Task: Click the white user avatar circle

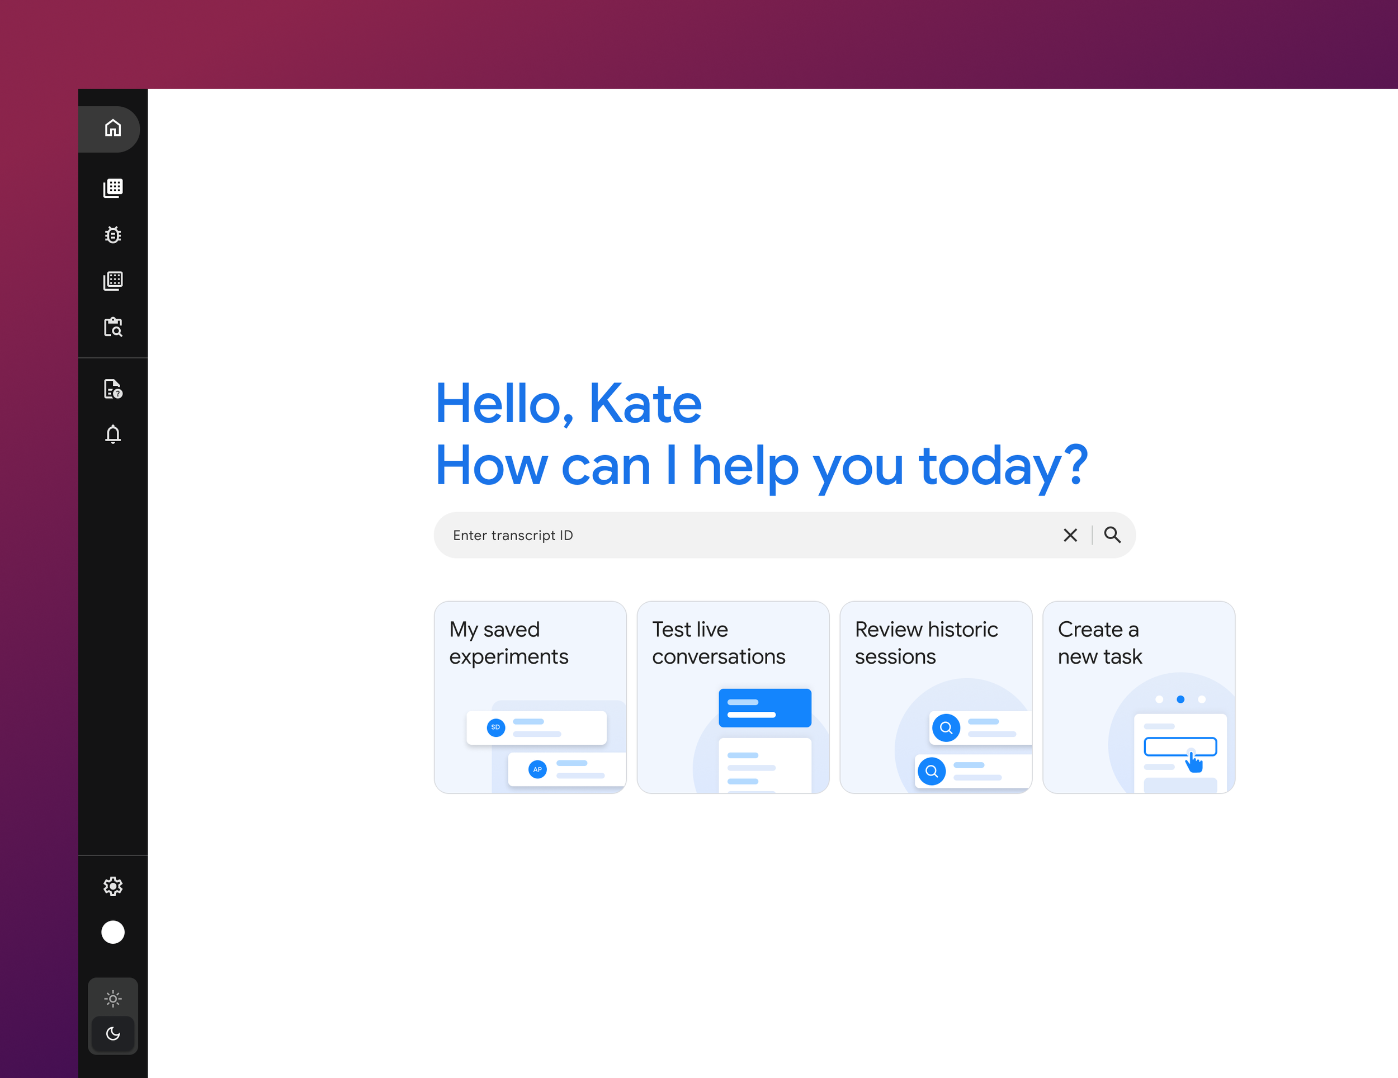Action: [x=112, y=932]
